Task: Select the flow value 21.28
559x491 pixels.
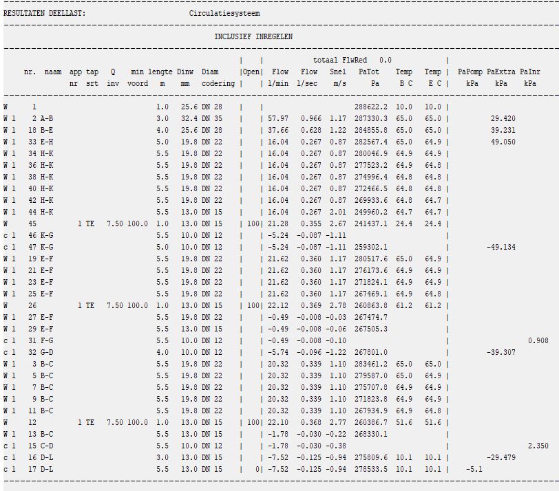Action: pos(278,223)
